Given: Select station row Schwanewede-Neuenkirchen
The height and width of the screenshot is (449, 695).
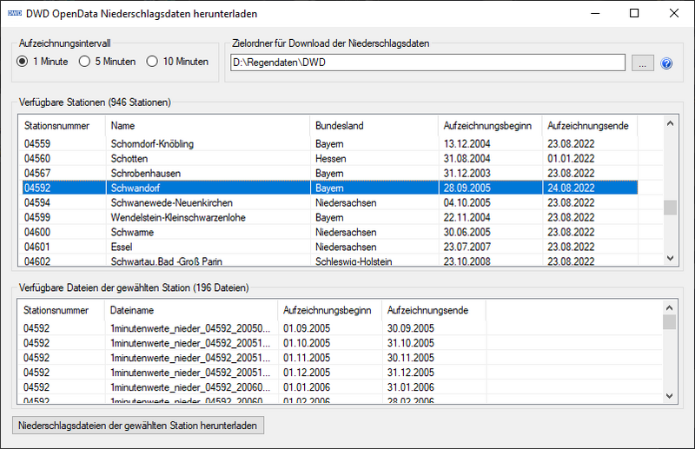Looking at the screenshot, I should point(330,202).
